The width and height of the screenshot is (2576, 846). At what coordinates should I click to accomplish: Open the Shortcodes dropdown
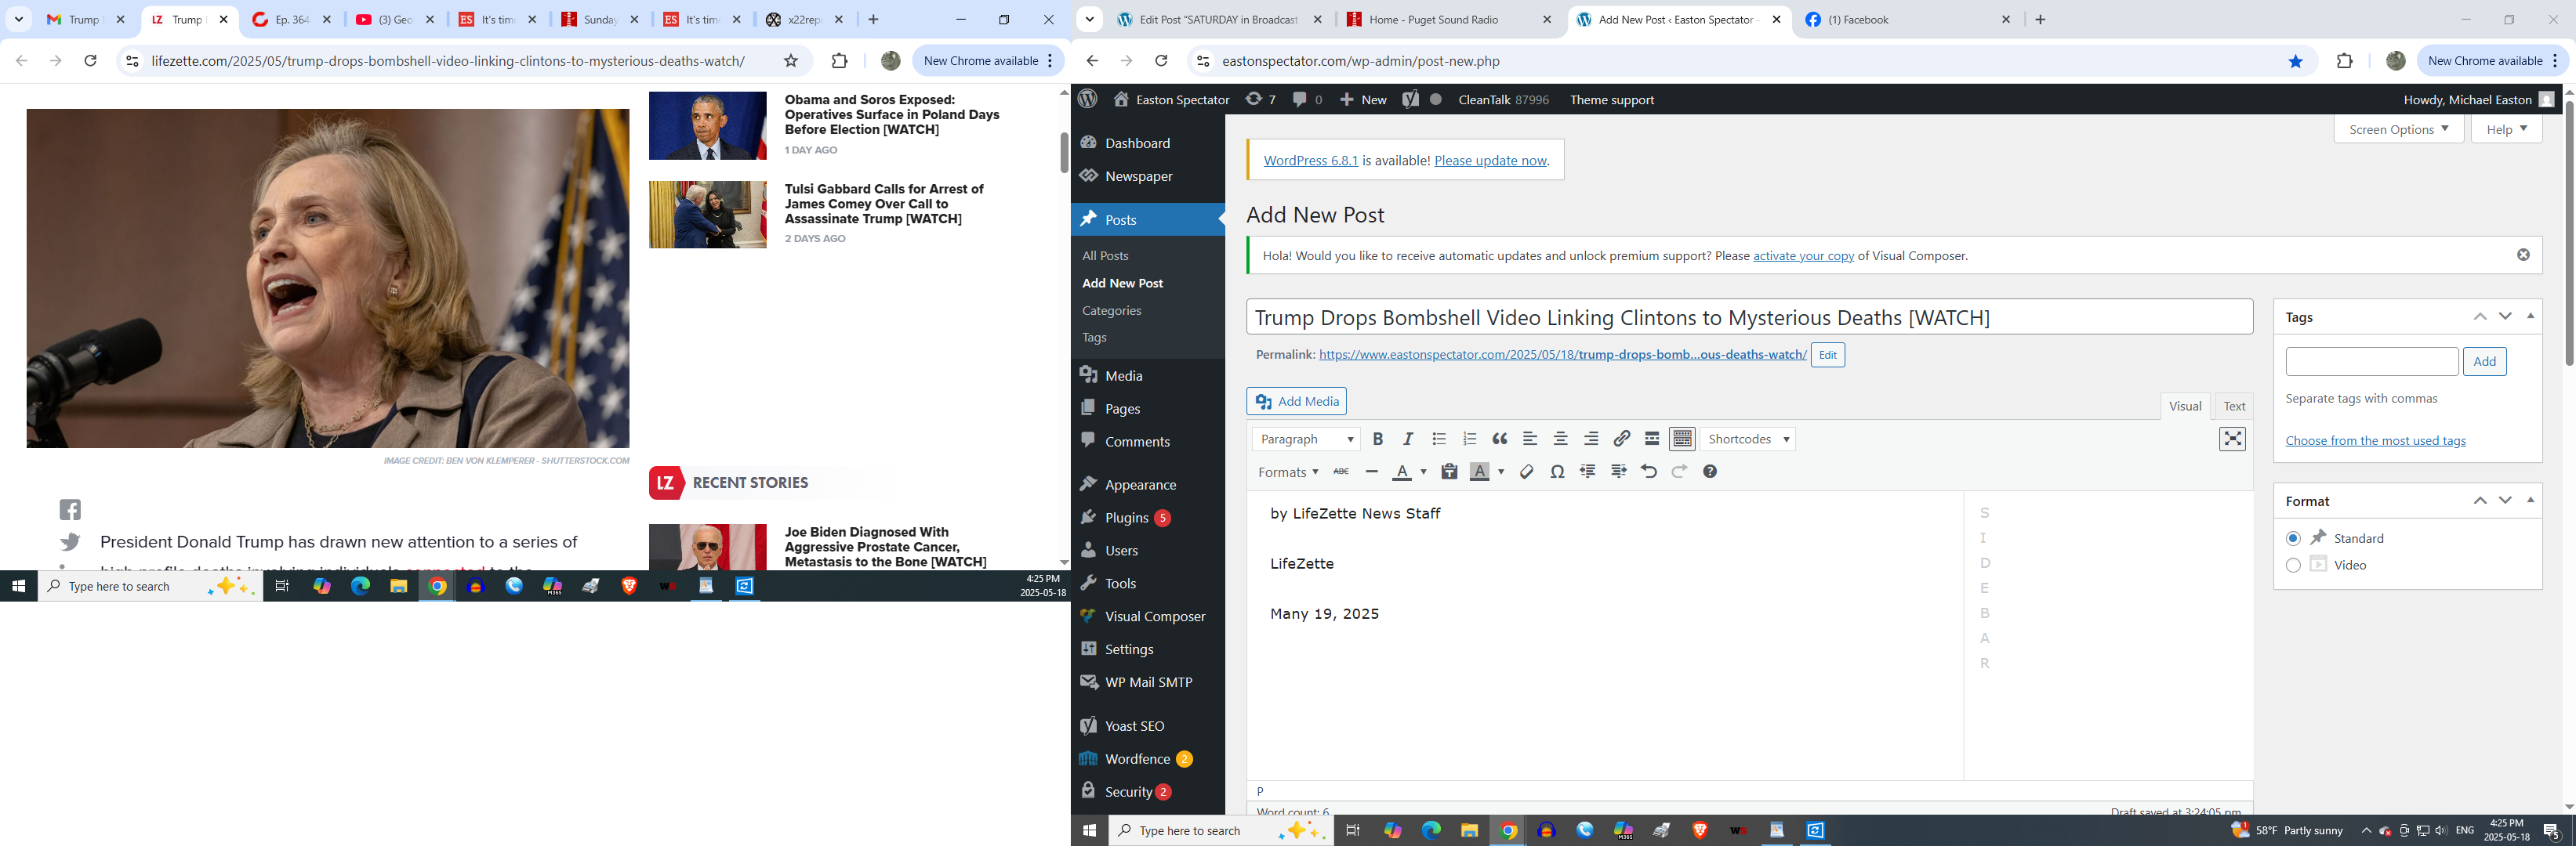coord(1748,439)
